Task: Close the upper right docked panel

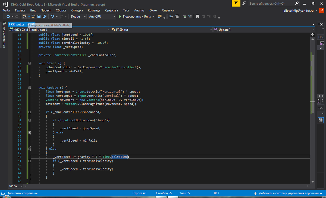Action: click(x=322, y=25)
